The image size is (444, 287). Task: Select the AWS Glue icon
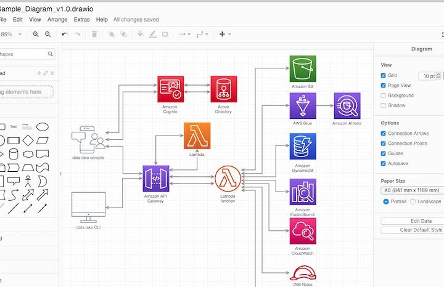pyautogui.click(x=303, y=106)
